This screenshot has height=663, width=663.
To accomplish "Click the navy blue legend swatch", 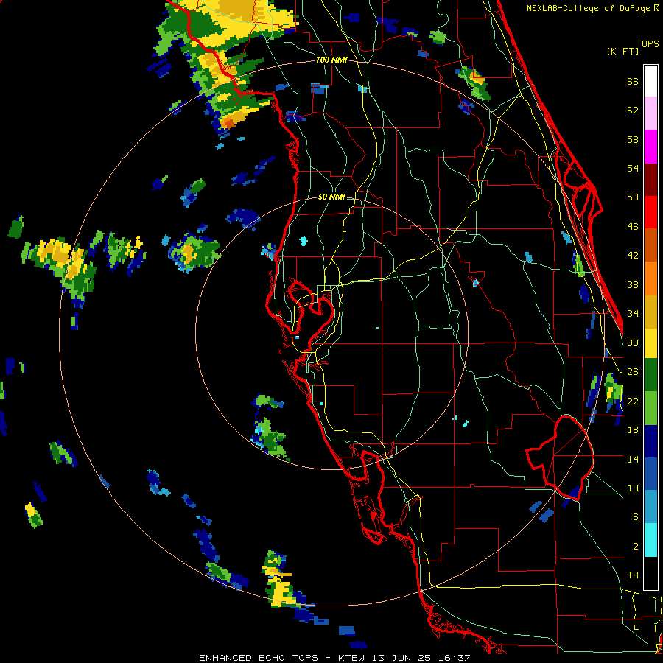I will [x=650, y=441].
